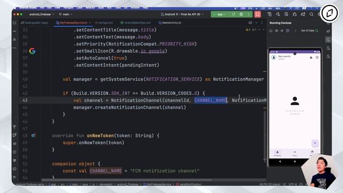Click the Stop red square button
Image resolution: width=343 pixels, height=193 pixels.
point(257,14)
